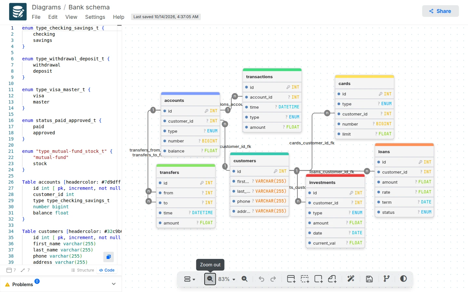Zoom out of the diagram canvas
468x292 pixels.
pyautogui.click(x=210, y=279)
